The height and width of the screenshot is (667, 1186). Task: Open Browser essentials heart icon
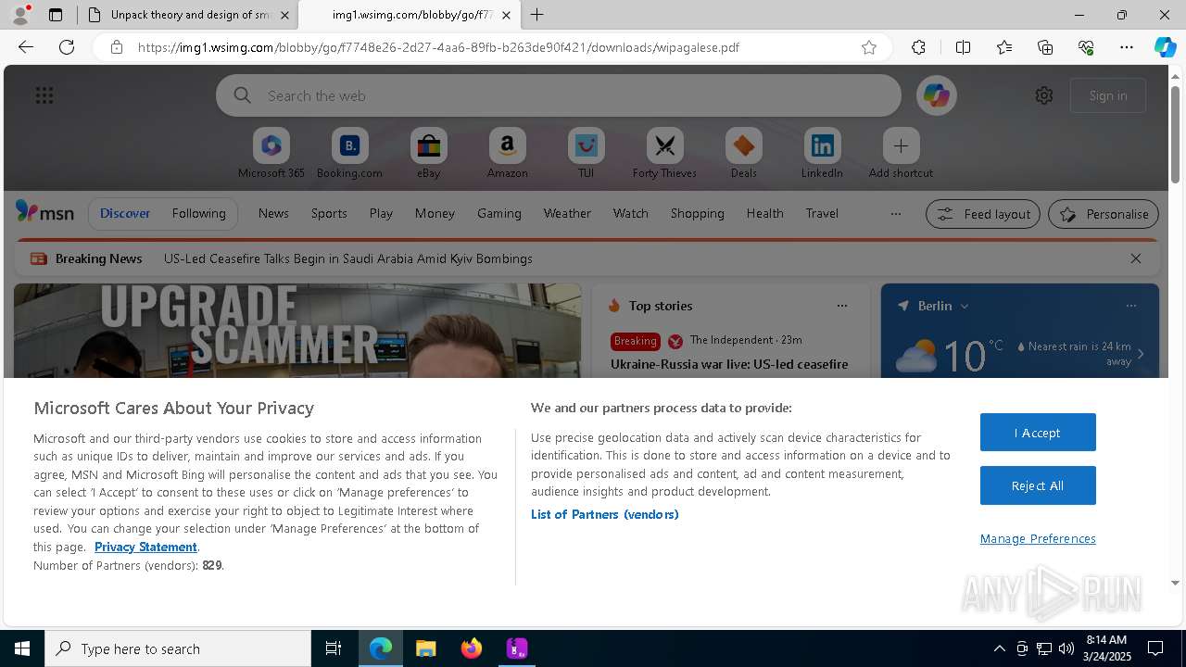pyautogui.click(x=1086, y=47)
